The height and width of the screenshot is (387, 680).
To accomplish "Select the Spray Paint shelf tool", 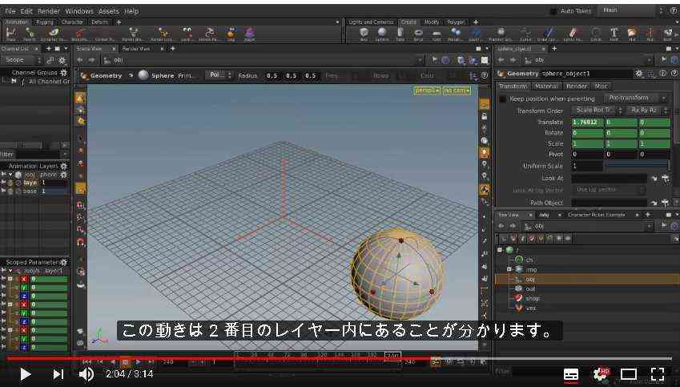I will click(x=573, y=34).
